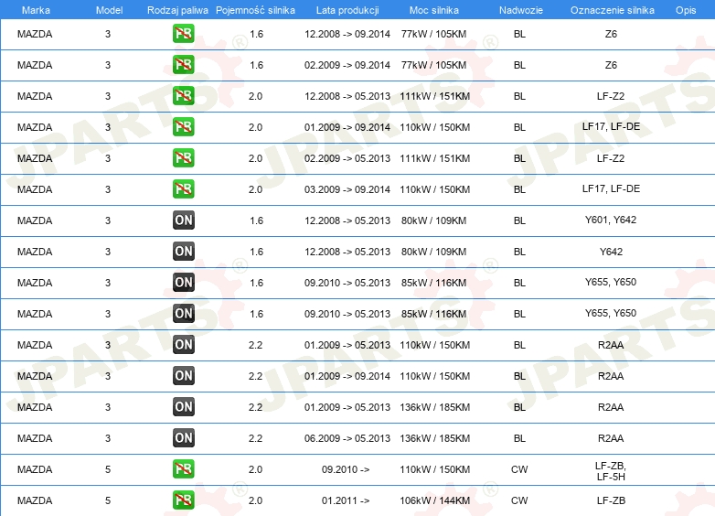Click the CW body cell in the 09.2010 row
The width and height of the screenshot is (715, 516).
point(519,469)
